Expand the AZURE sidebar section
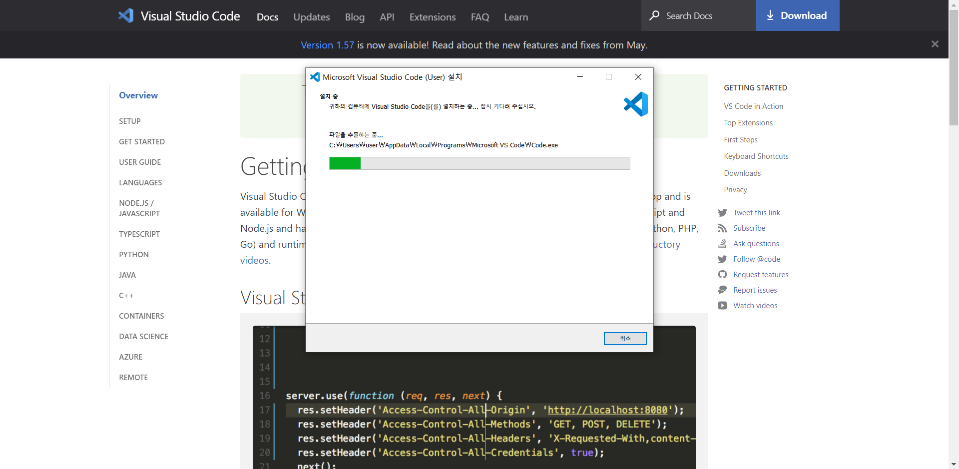The height and width of the screenshot is (469, 959). [x=131, y=357]
